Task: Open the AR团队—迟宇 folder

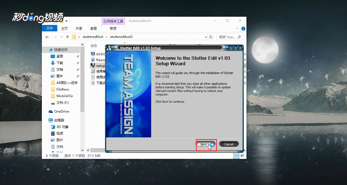Action: [x=67, y=83]
